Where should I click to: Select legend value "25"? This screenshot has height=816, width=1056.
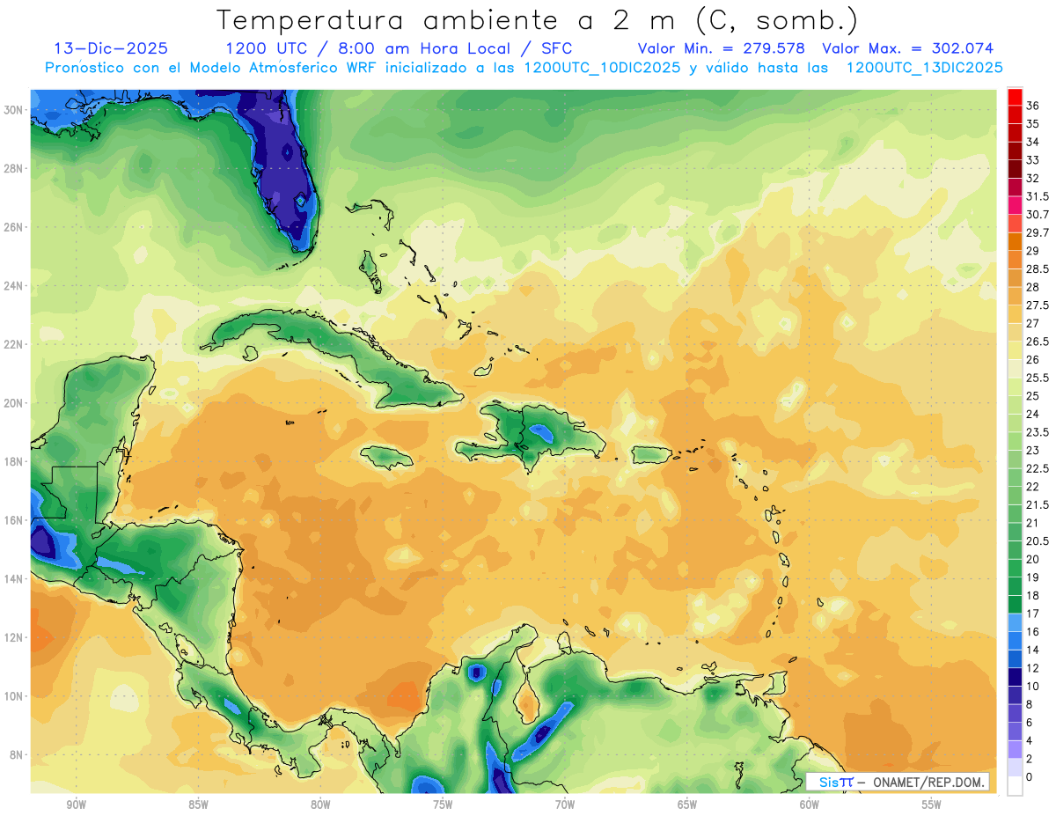tap(1032, 396)
